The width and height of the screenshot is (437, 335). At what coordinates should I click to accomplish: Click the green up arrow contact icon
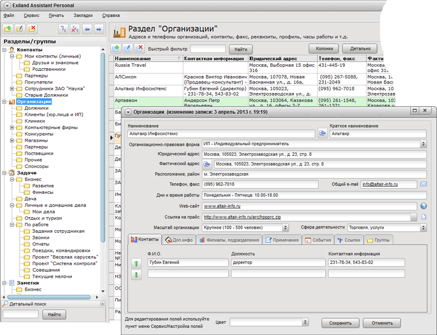pyautogui.click(x=136, y=263)
